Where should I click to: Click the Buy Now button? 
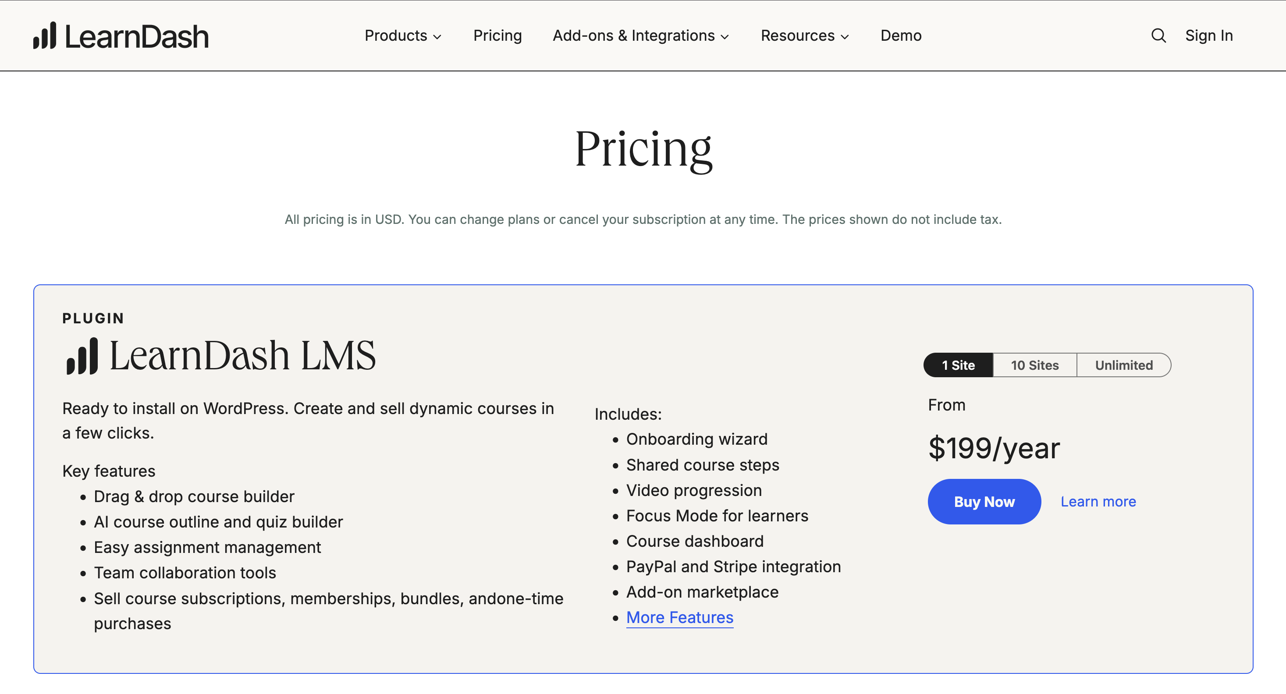984,501
